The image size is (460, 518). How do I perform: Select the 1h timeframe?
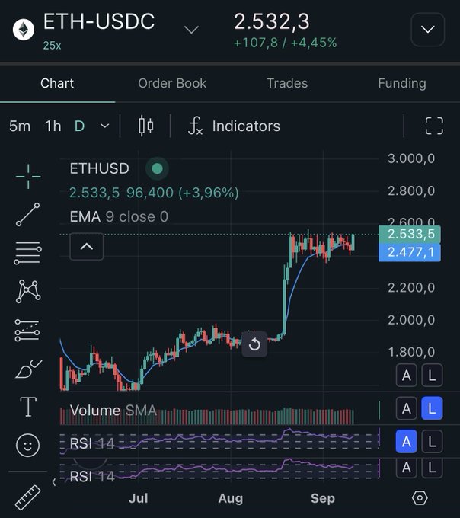tap(53, 126)
